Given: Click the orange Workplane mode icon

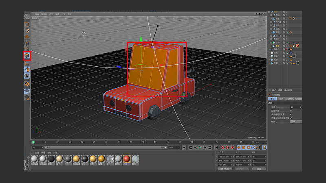Looking at the screenshot, I should coord(27,37).
